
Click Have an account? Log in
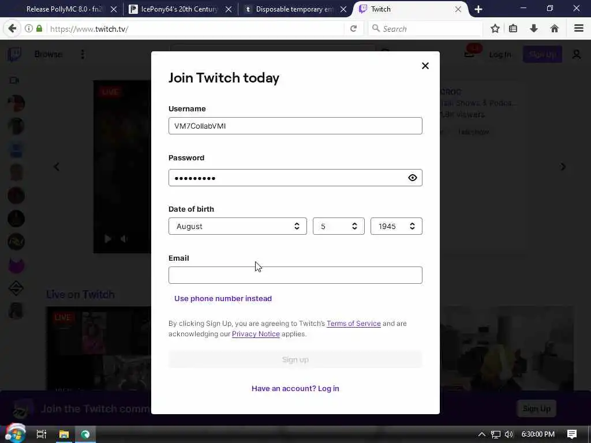coord(295,388)
